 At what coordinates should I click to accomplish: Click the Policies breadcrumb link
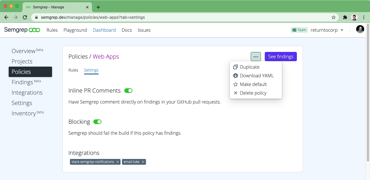pyautogui.click(x=78, y=57)
